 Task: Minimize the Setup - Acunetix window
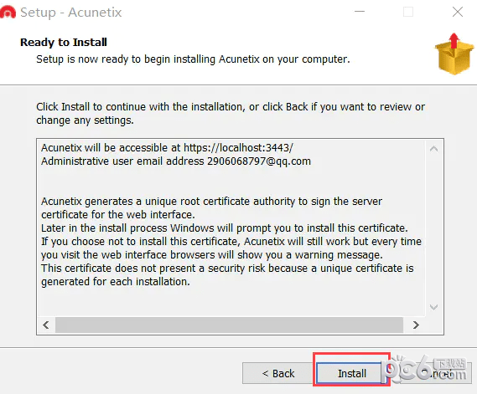tap(360, 12)
